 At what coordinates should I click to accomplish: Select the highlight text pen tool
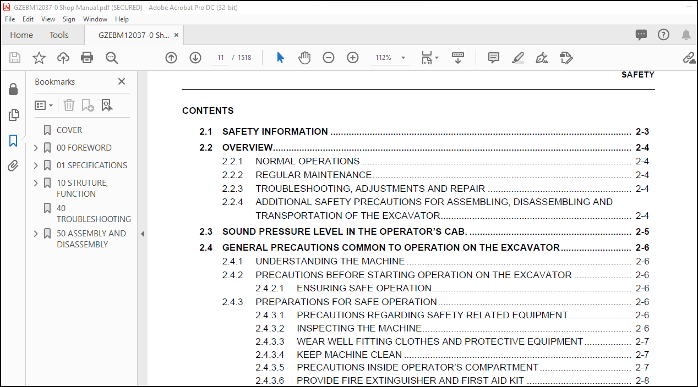(518, 58)
